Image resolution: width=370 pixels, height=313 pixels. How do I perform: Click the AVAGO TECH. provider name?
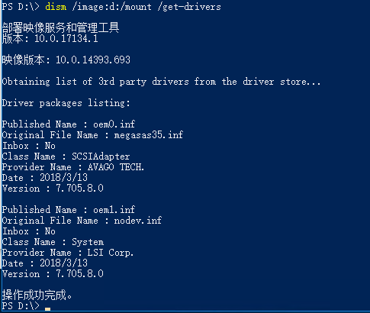click(116, 167)
